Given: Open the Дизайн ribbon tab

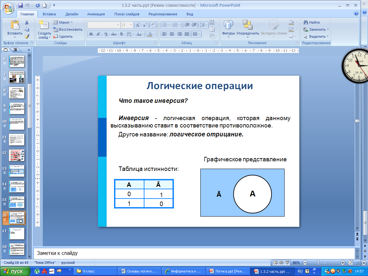Looking at the screenshot, I should tap(72, 14).
